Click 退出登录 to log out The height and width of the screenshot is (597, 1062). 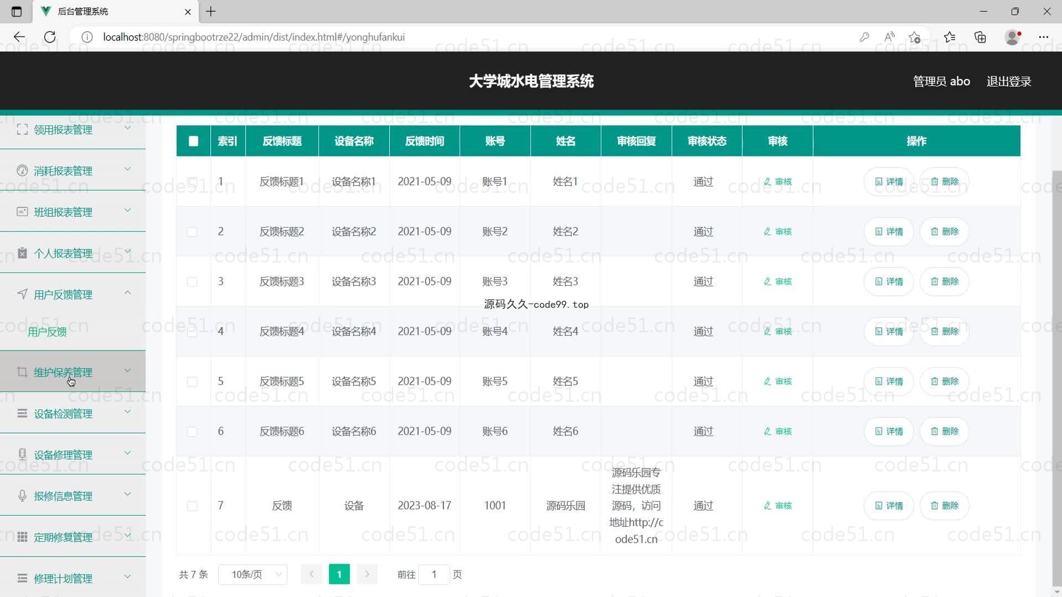[x=1008, y=81]
